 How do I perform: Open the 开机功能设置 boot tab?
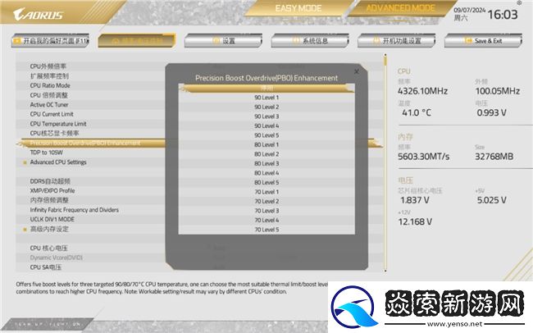point(401,40)
